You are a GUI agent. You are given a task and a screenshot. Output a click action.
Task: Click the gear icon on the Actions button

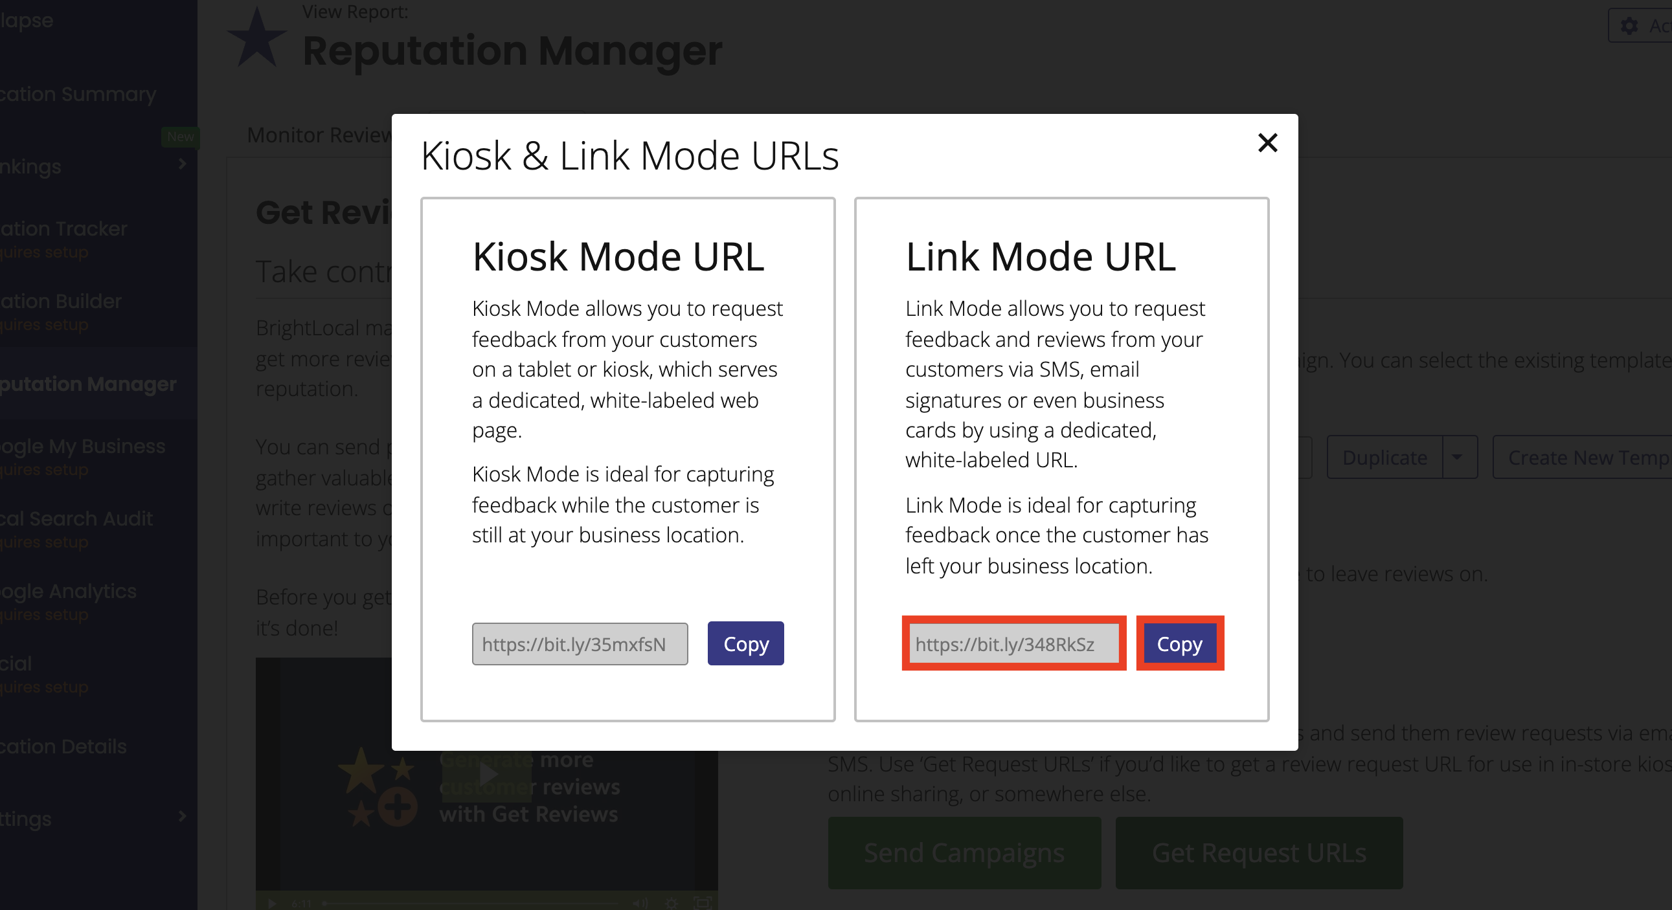[1630, 26]
